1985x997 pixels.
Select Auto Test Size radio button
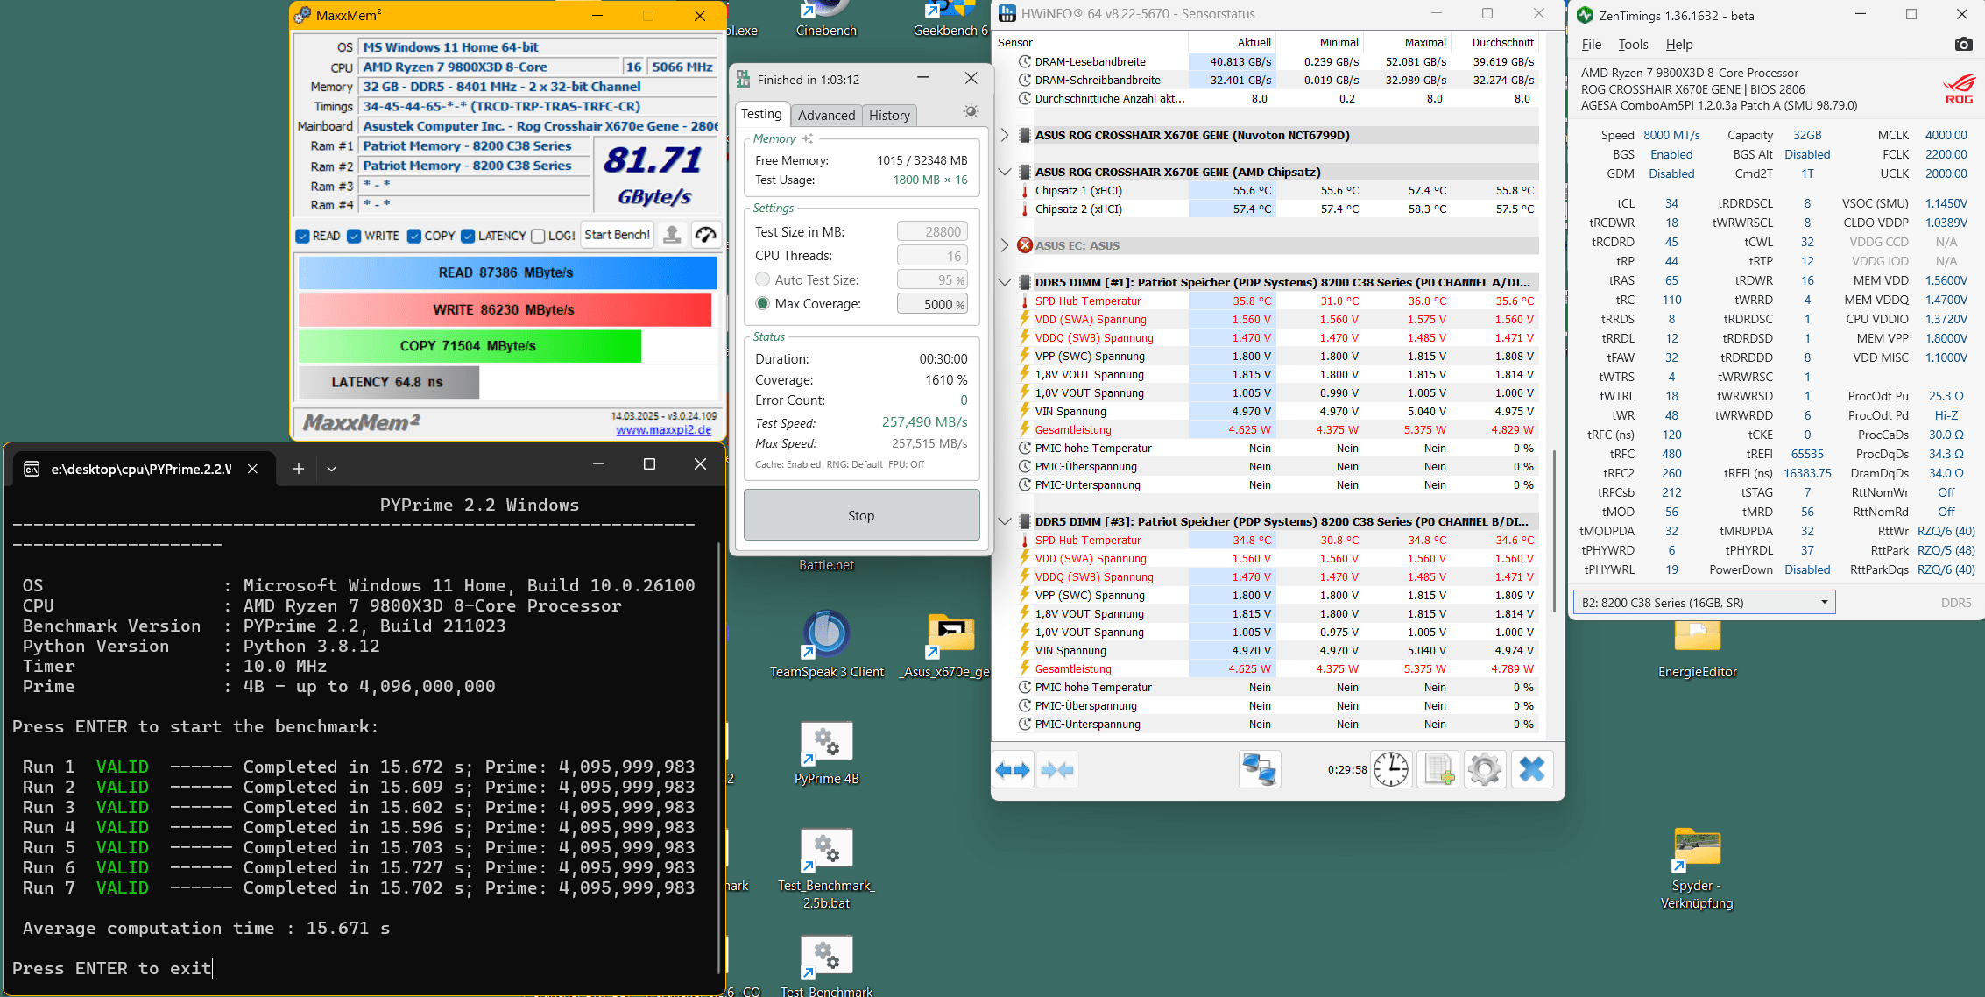(x=763, y=279)
